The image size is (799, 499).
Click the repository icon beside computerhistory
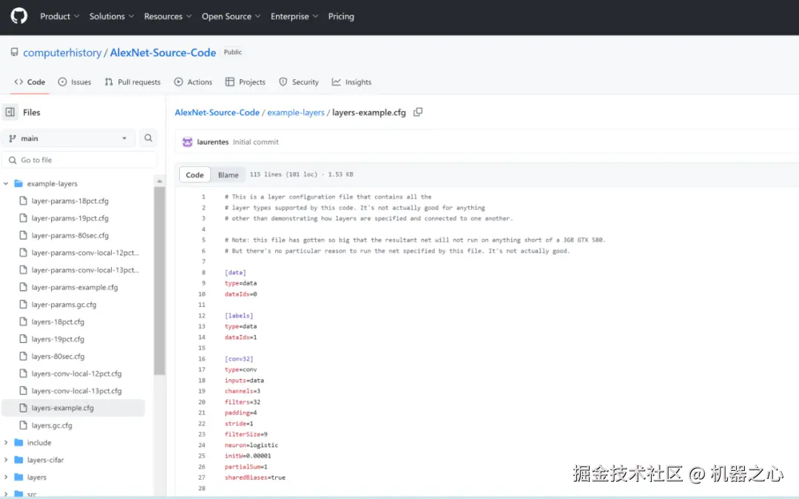[x=14, y=52]
